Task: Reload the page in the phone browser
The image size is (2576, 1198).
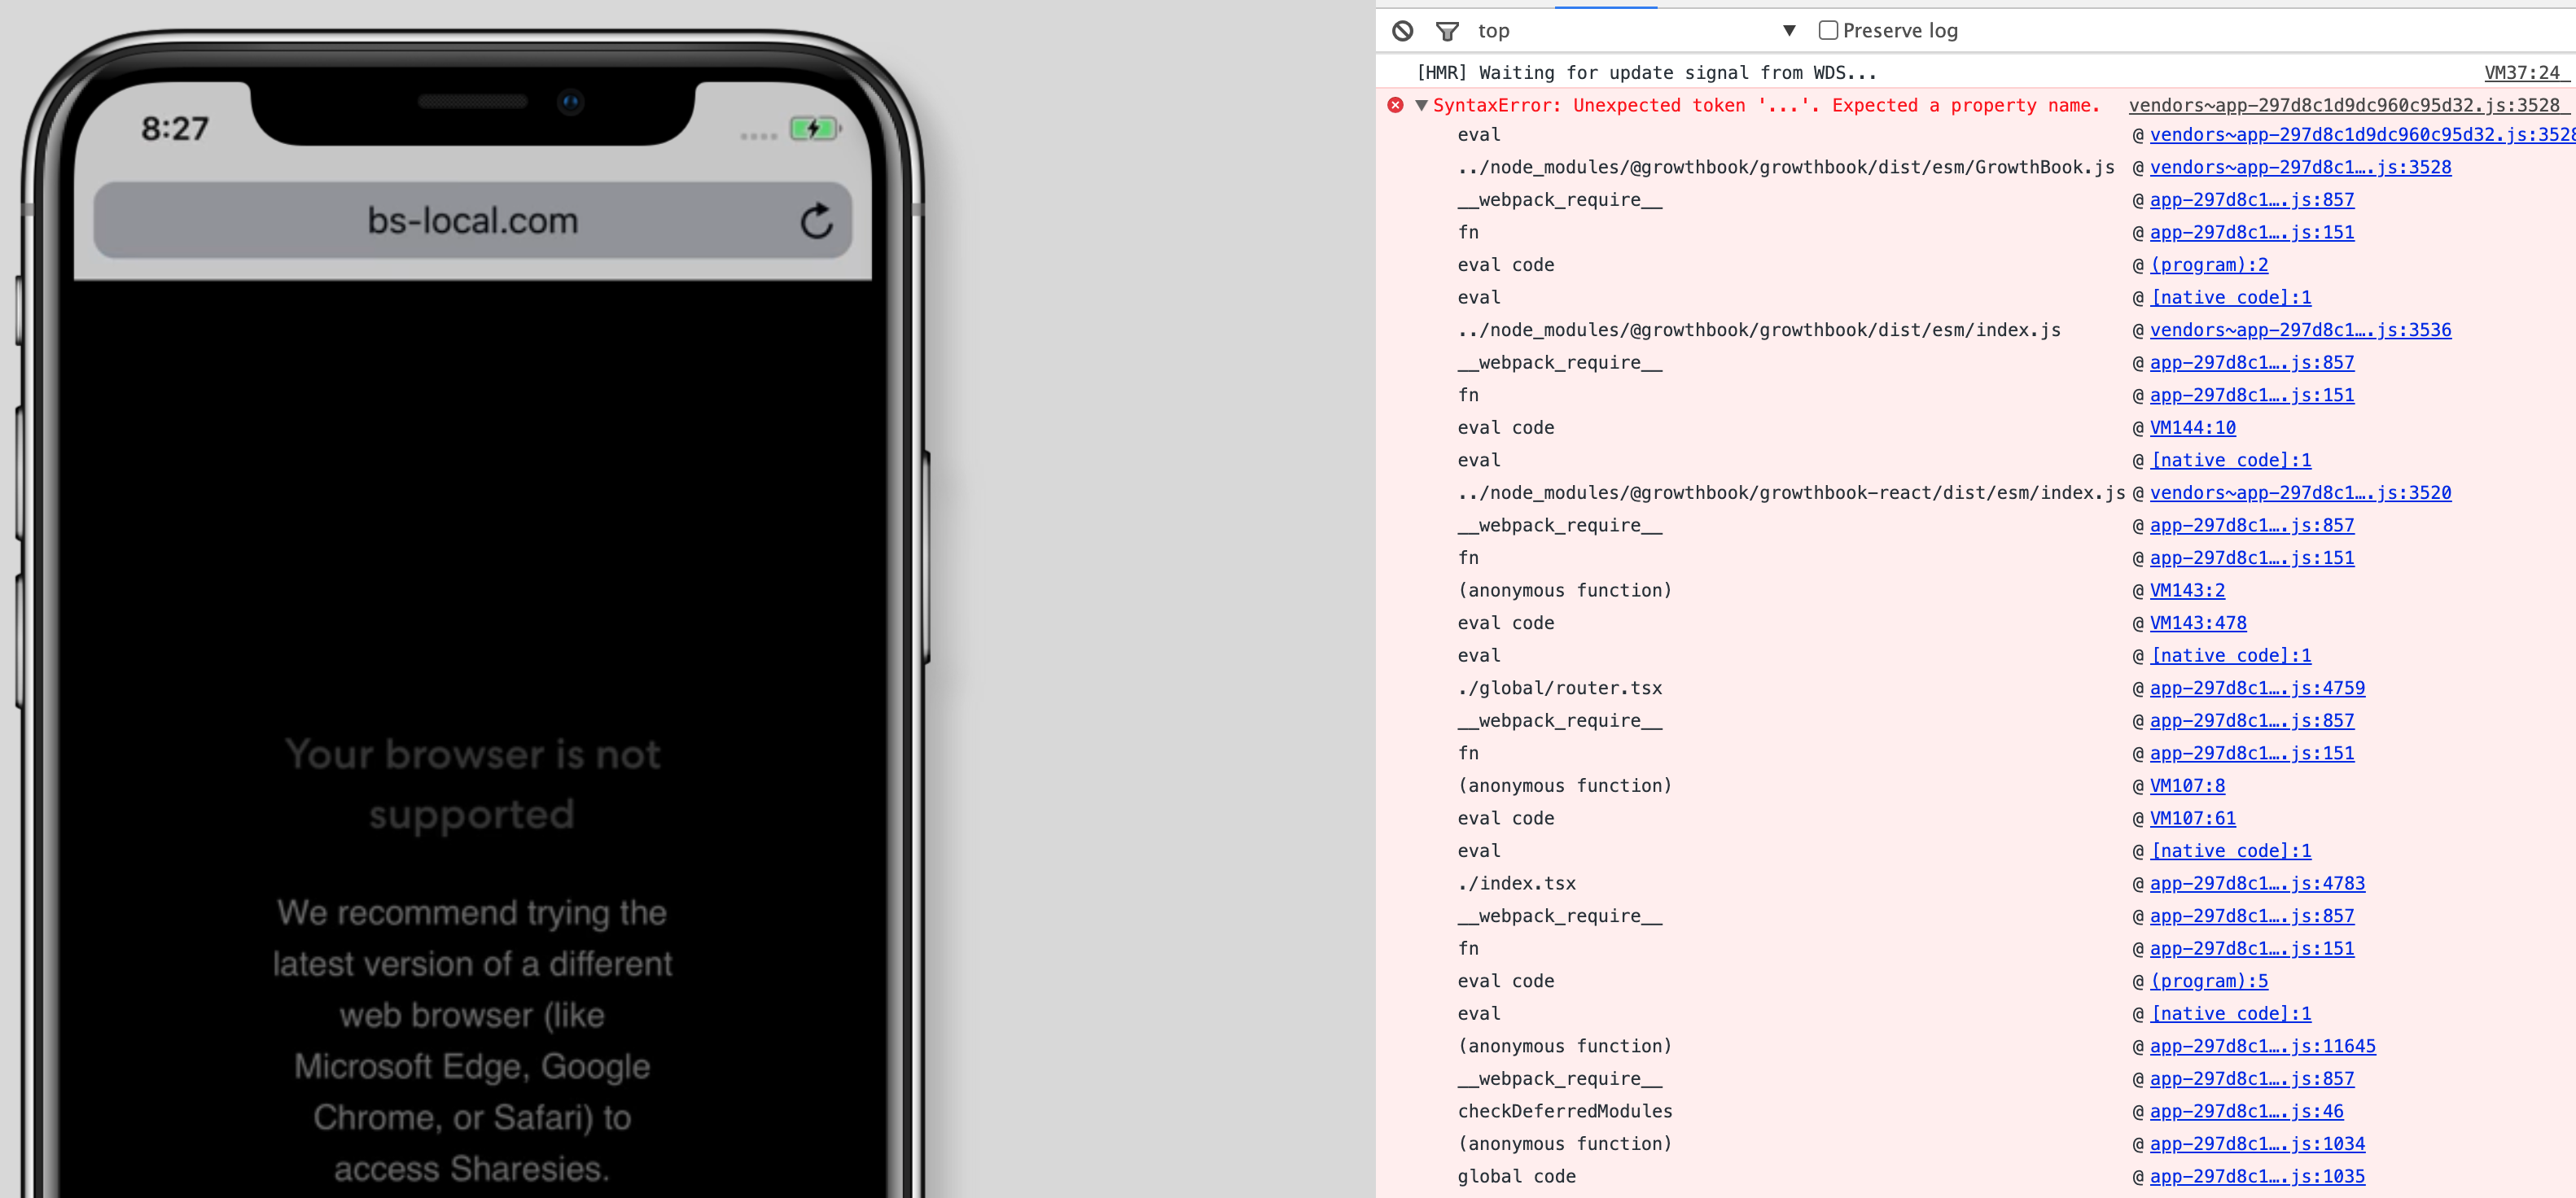Action: pyautogui.click(x=816, y=221)
